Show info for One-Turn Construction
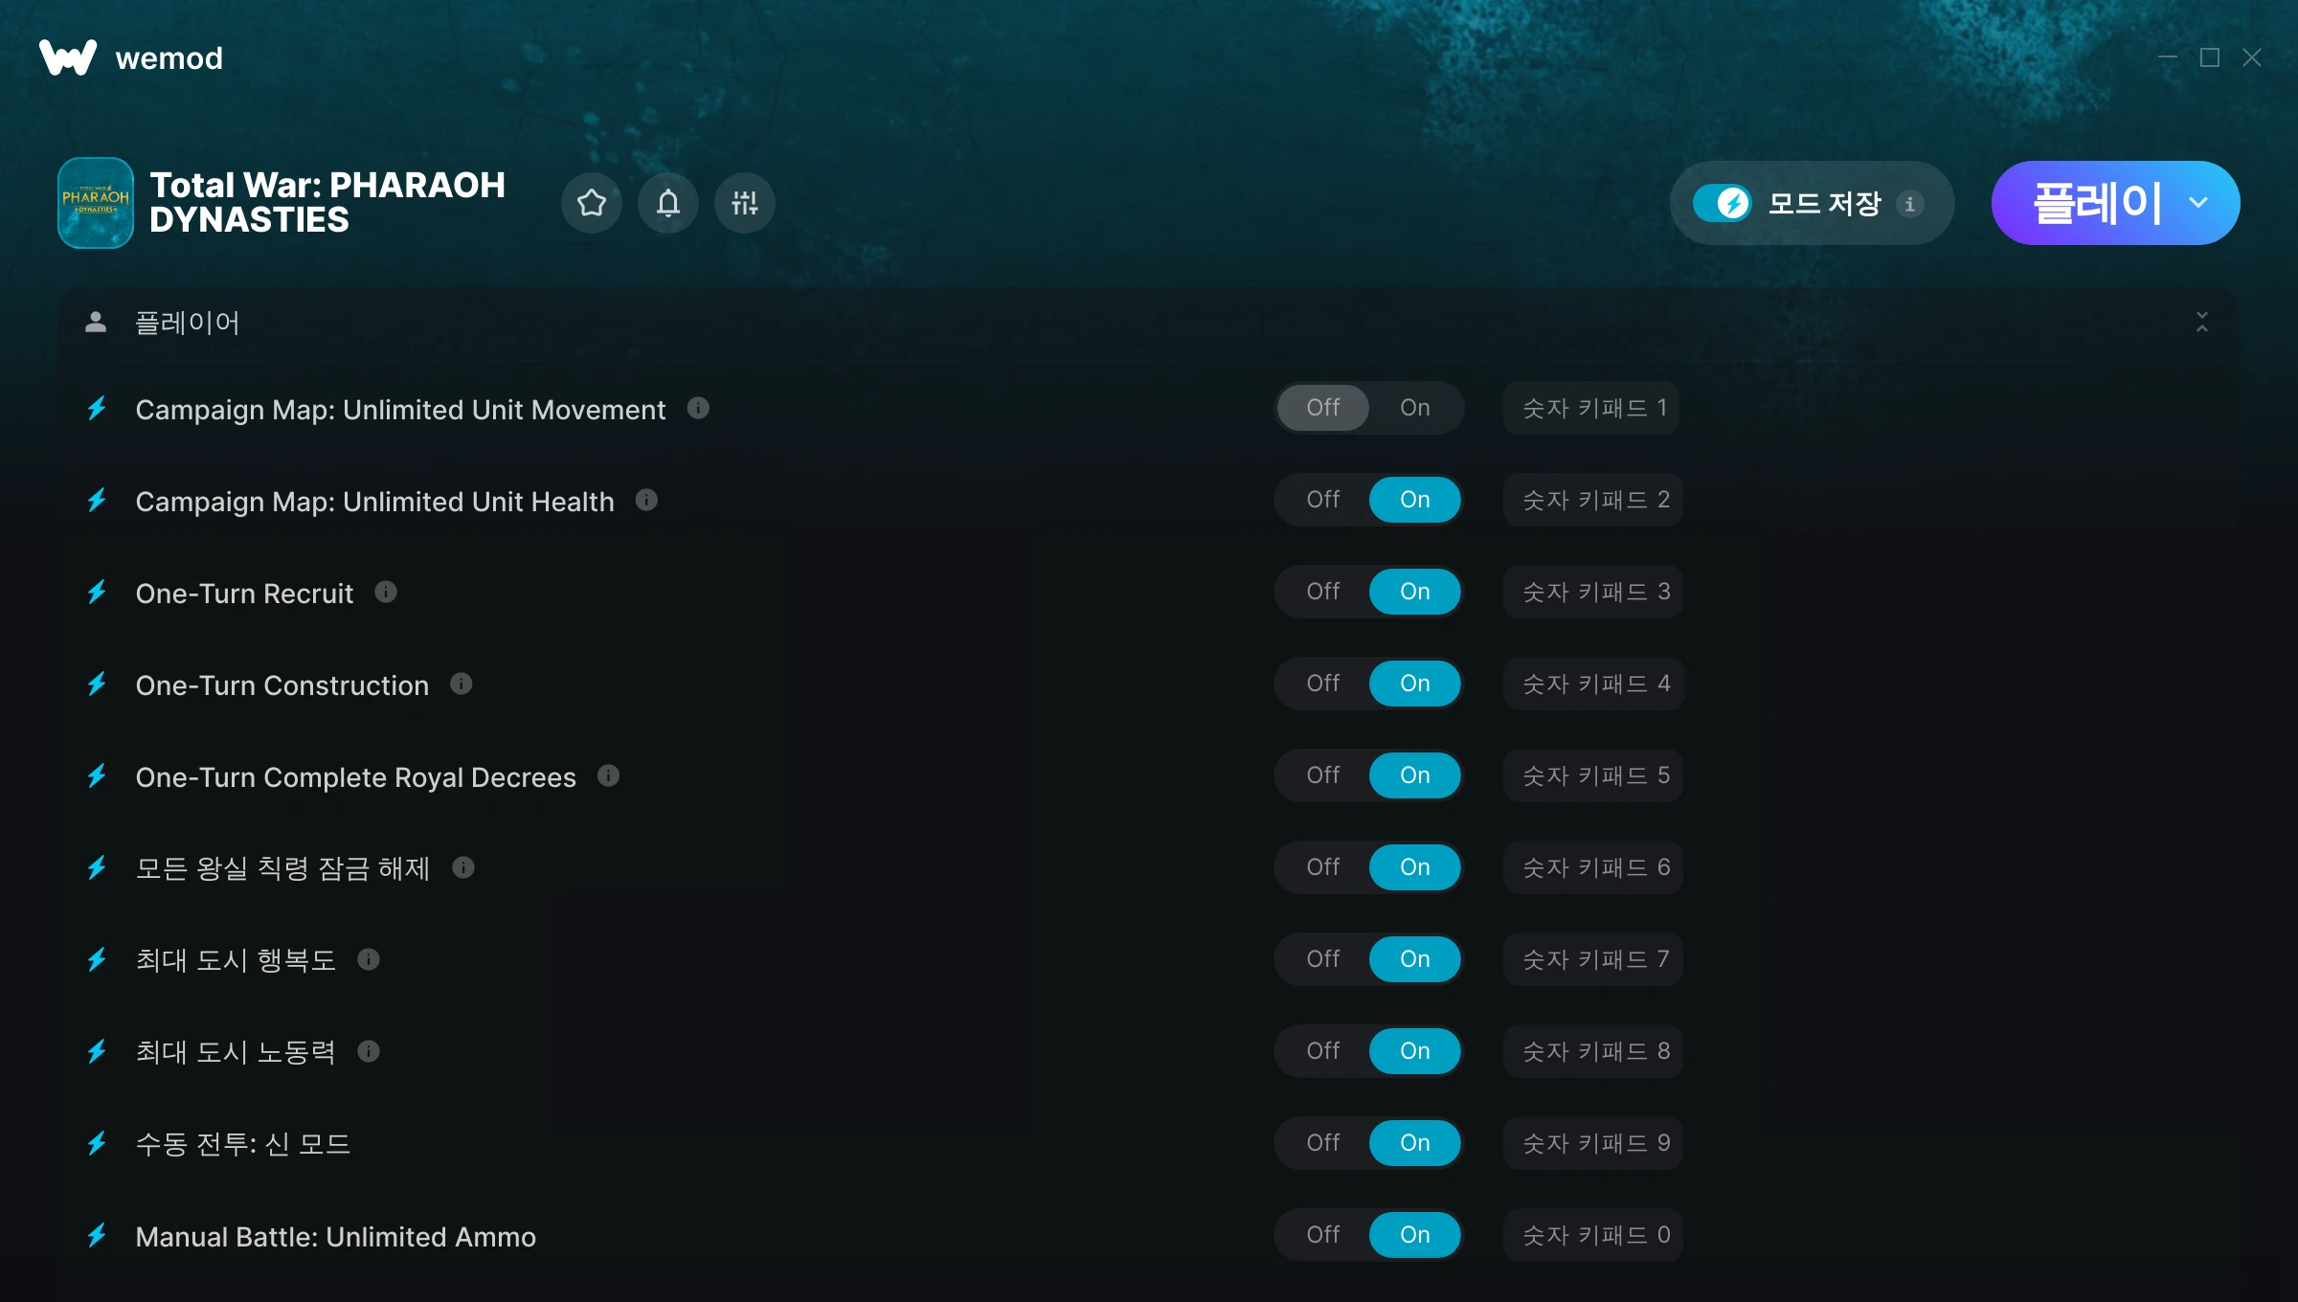The height and width of the screenshot is (1302, 2298). tap(462, 684)
